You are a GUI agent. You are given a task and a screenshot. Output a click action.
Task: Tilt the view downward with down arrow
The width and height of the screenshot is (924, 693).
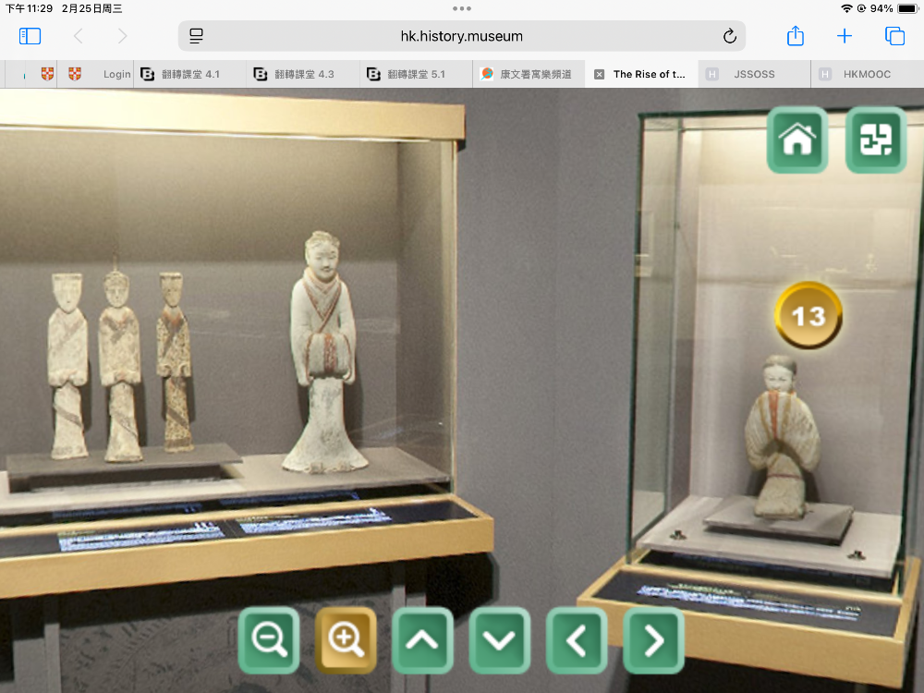coord(500,639)
